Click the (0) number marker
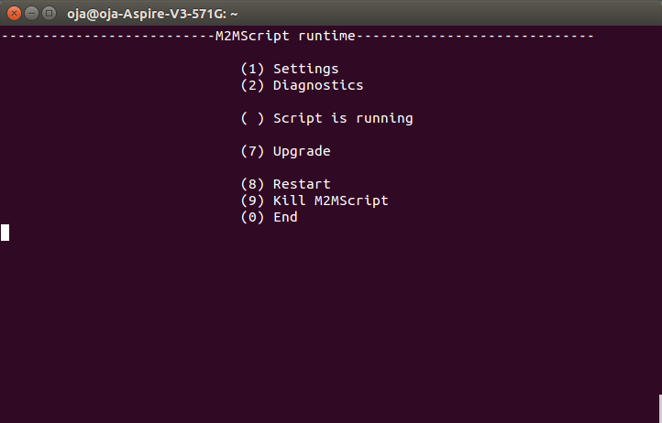Image resolution: width=662 pixels, height=423 pixels. pos(252,217)
